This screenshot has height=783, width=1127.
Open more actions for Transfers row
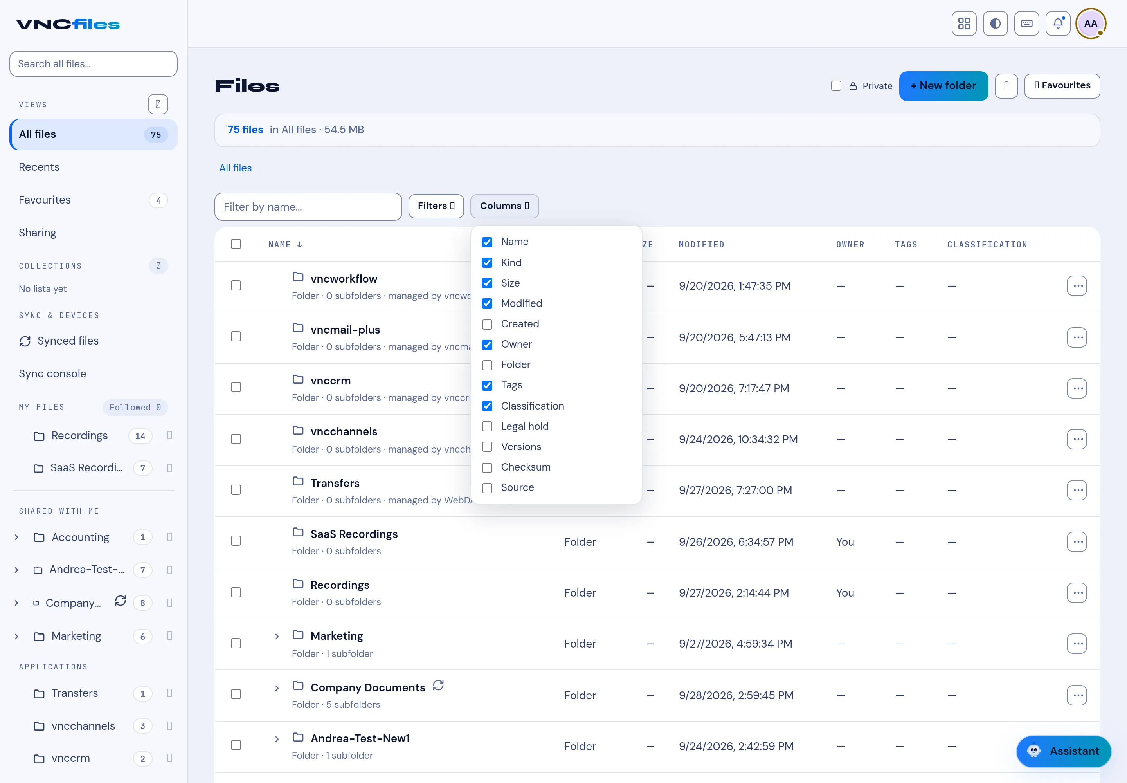(x=1077, y=490)
